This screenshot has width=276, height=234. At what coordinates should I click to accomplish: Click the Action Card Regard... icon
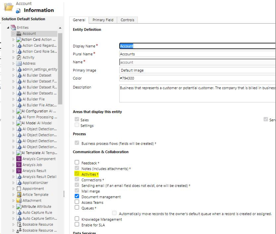tap(19, 45)
